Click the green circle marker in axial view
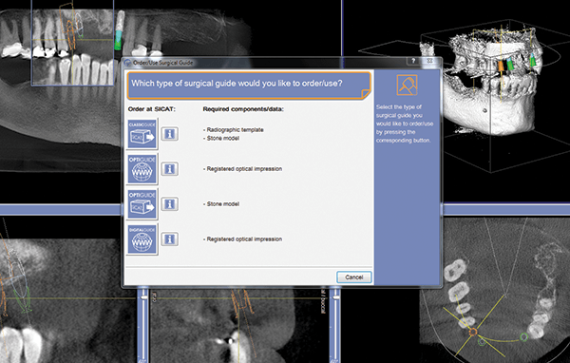This screenshot has height=363, width=570. point(523,336)
